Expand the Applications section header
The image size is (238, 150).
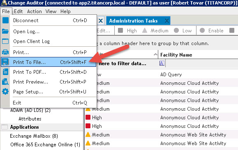point(42,127)
